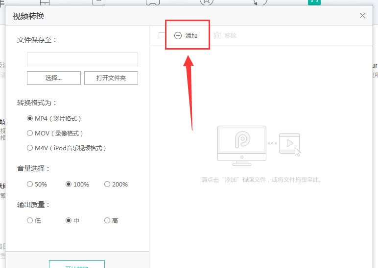Click the save path input field
Viewport: 378px width, 268px height.
pos(82,59)
